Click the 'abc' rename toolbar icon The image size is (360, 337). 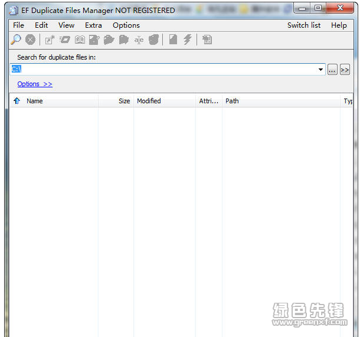[x=139, y=40]
